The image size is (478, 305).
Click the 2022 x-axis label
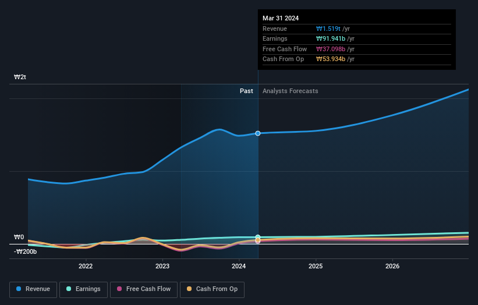click(x=86, y=266)
